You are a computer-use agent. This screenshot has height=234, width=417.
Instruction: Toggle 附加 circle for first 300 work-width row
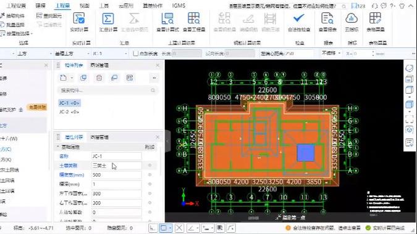[150, 193]
